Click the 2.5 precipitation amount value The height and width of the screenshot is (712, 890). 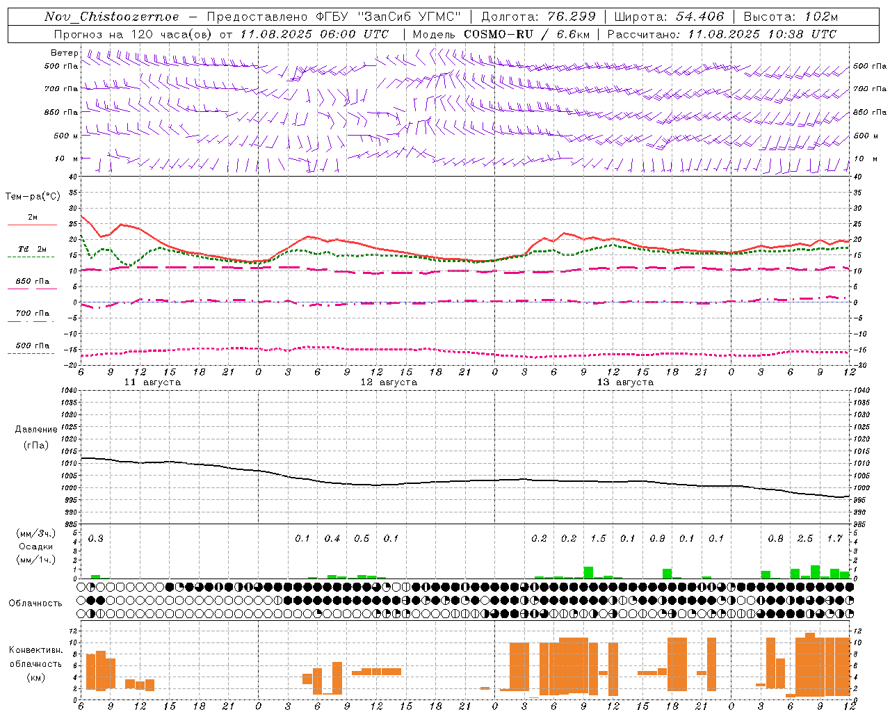point(805,538)
